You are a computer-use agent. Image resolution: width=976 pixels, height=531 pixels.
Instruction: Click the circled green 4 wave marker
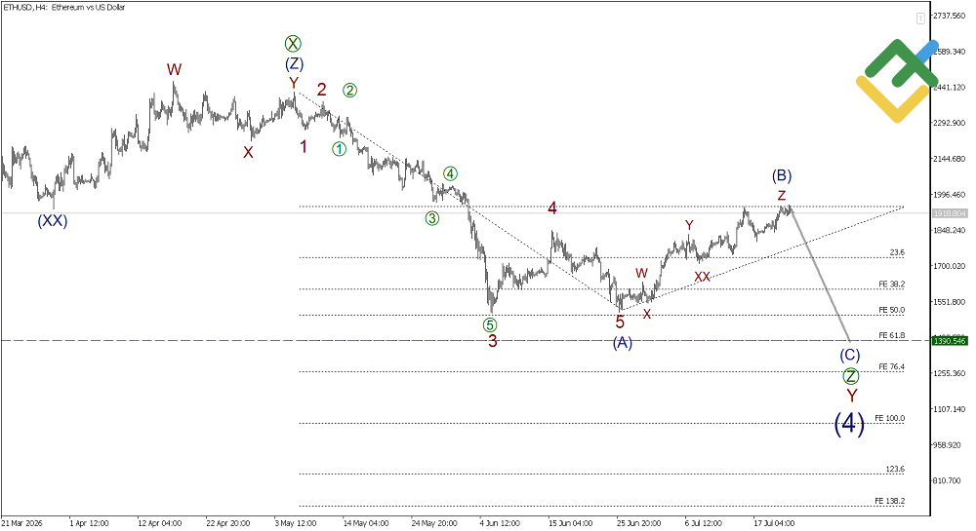click(450, 173)
